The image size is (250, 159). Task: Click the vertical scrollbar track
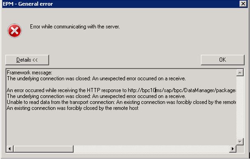(240, 107)
